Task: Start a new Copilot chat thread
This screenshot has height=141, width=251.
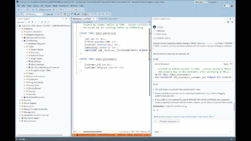Action: point(228,22)
